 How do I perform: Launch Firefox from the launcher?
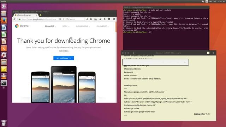click(x=4, y=20)
